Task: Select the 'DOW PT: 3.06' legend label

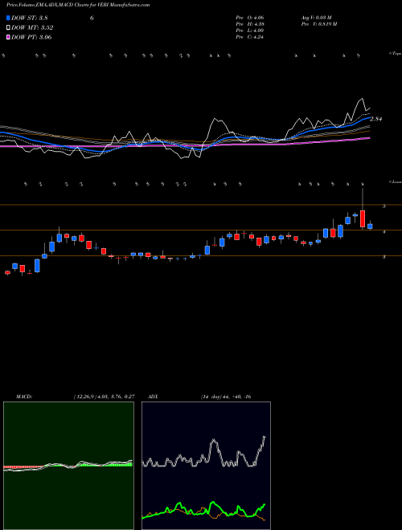Action: click(31, 37)
